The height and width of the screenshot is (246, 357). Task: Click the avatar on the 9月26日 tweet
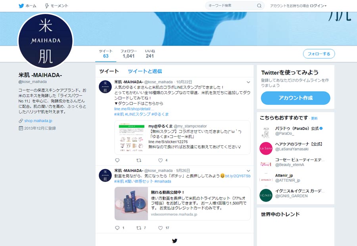point(105,175)
